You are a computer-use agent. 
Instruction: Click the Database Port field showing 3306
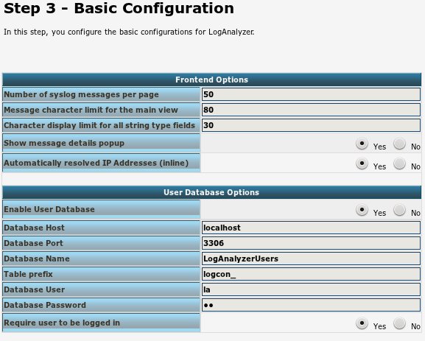click(311, 243)
